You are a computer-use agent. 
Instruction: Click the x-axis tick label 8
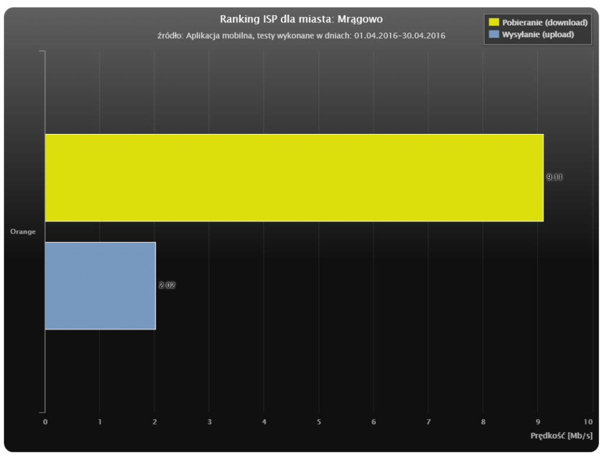(x=483, y=422)
